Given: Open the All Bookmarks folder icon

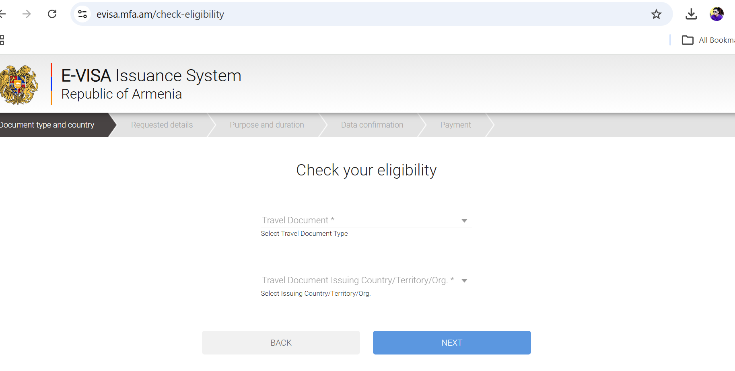Looking at the screenshot, I should [x=688, y=40].
